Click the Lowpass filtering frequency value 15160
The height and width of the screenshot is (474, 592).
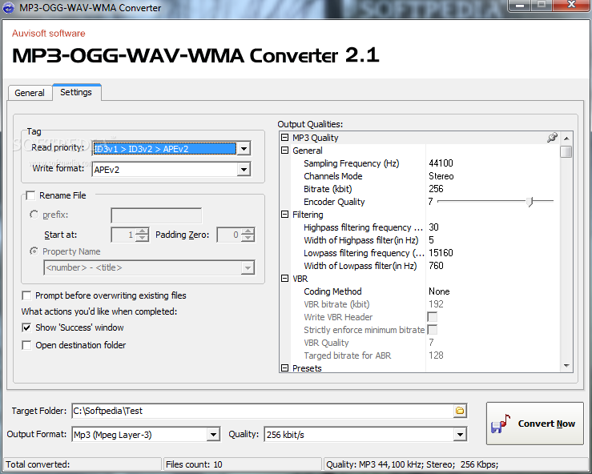(x=441, y=253)
